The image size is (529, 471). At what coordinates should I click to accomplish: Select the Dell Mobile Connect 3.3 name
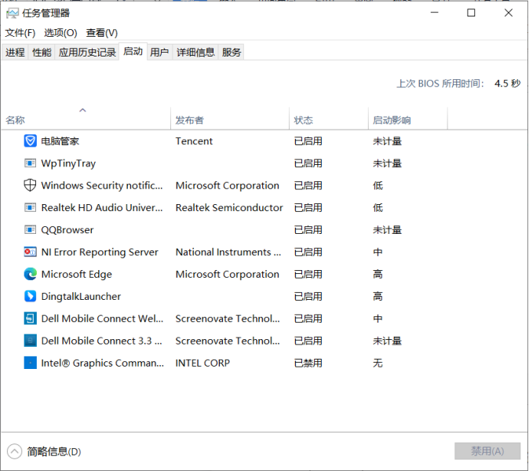[x=101, y=341]
